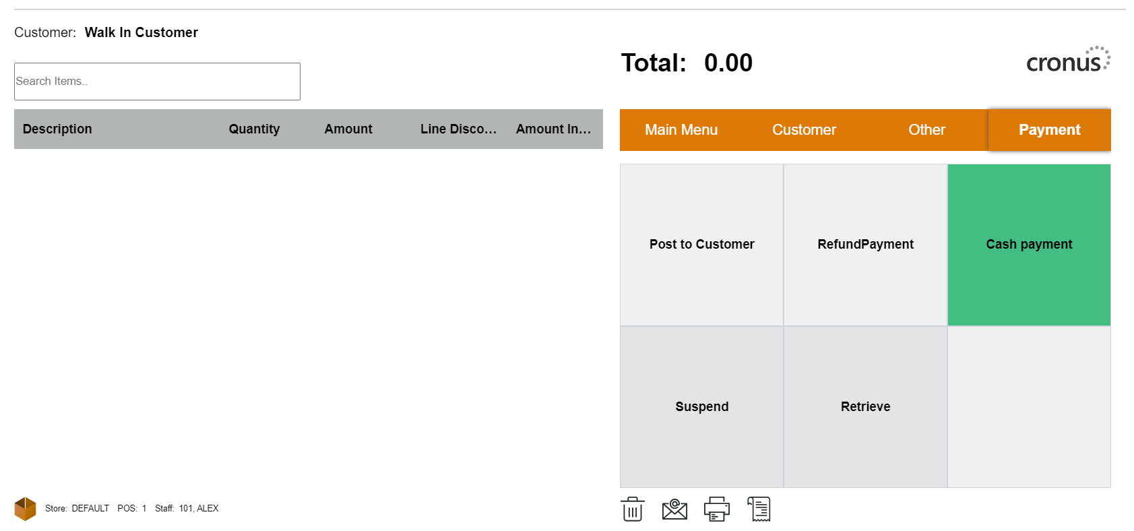Screen dimensions: 1134x531
Task: Choose the green Cash payment button
Action: pyautogui.click(x=1029, y=245)
